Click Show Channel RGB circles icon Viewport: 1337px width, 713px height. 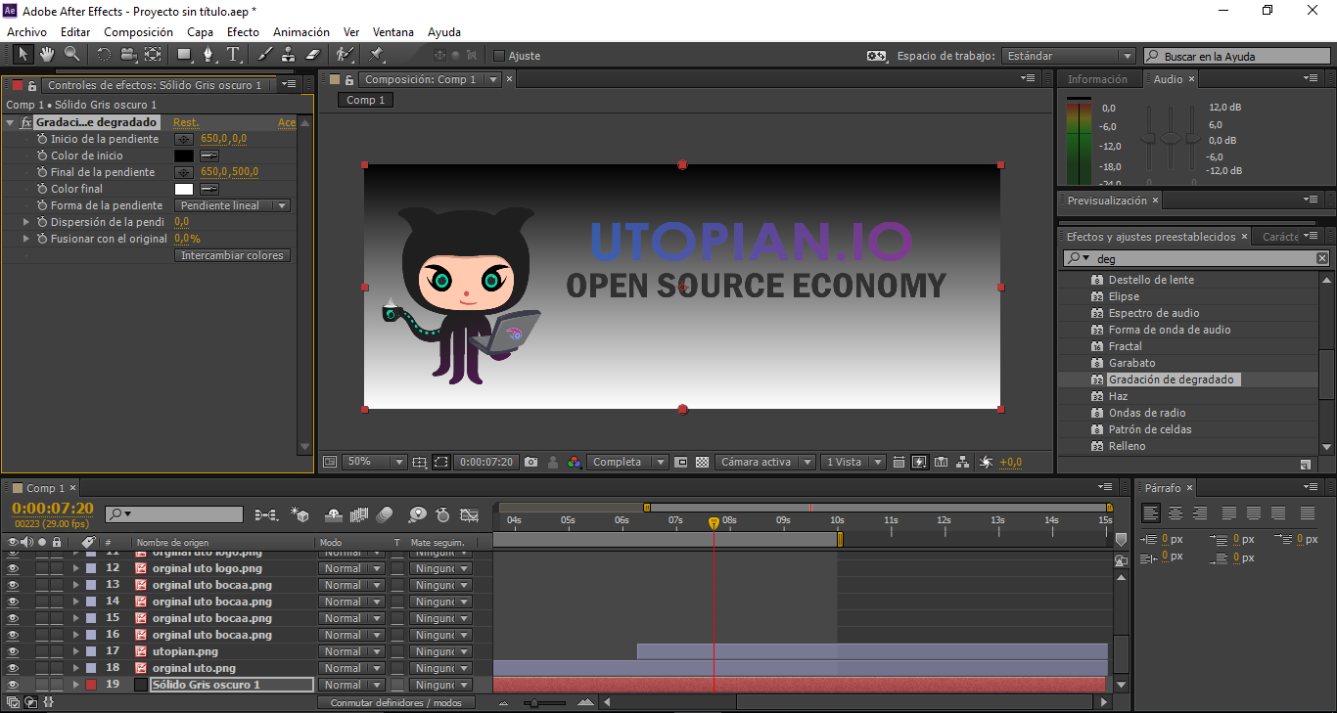tap(575, 462)
